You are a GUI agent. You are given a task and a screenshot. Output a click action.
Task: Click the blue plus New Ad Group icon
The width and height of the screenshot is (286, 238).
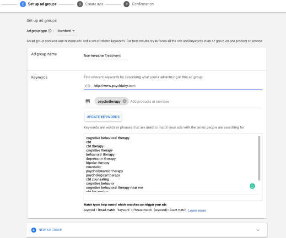coord(33,230)
